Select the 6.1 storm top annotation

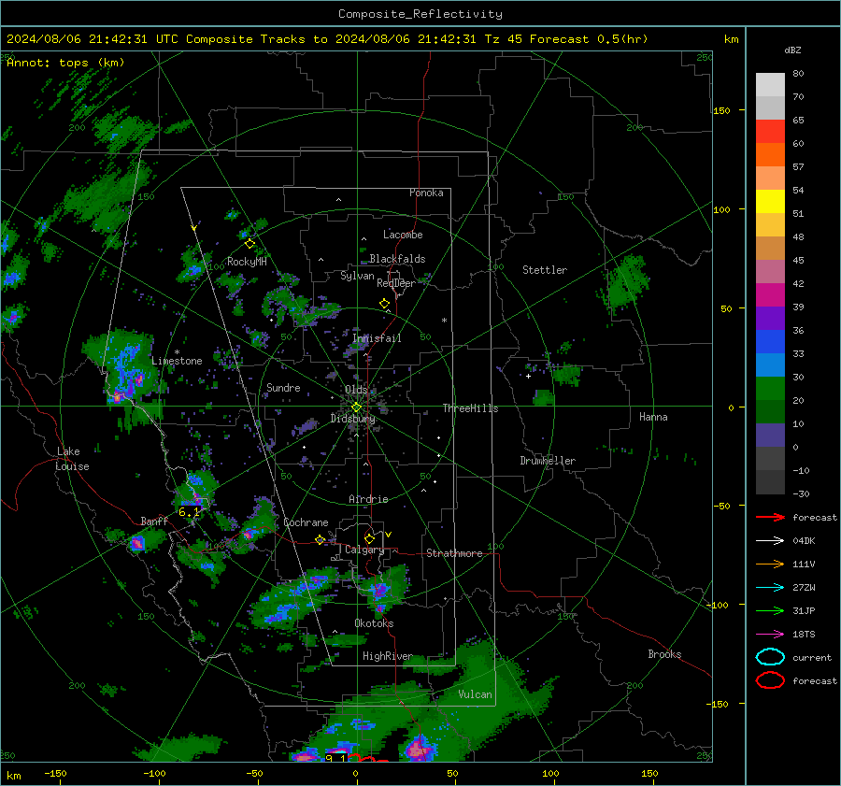tap(189, 512)
